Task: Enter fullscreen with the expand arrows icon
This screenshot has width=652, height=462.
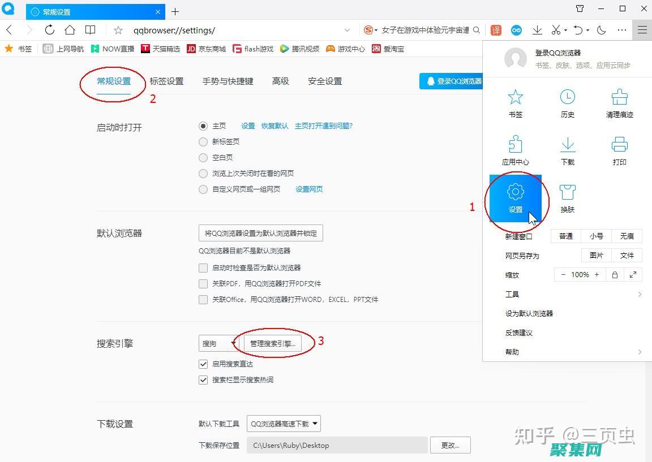Action: (x=633, y=275)
